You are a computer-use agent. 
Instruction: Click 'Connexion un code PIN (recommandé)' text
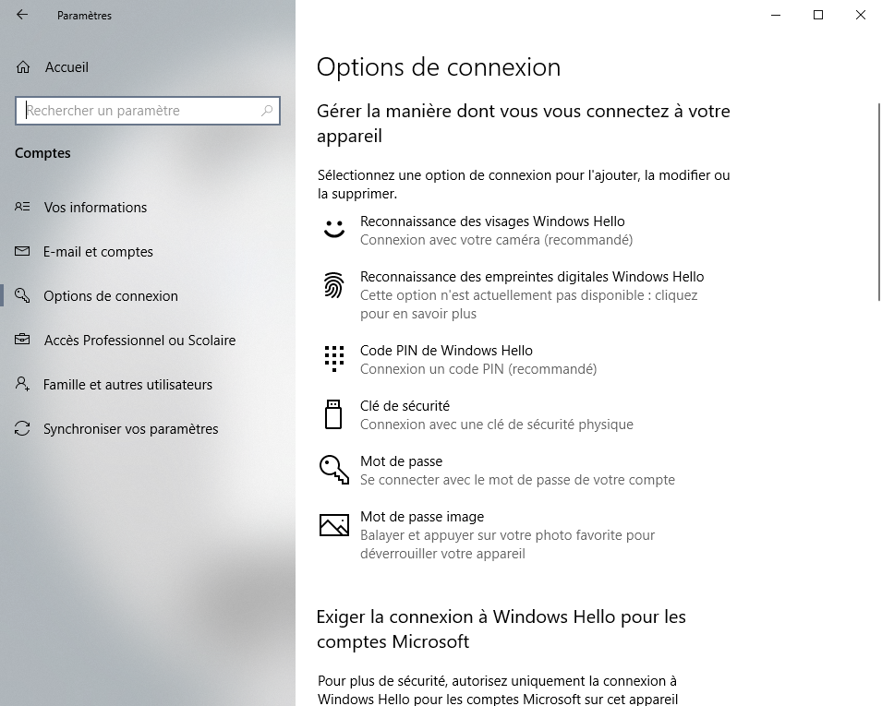(x=478, y=369)
